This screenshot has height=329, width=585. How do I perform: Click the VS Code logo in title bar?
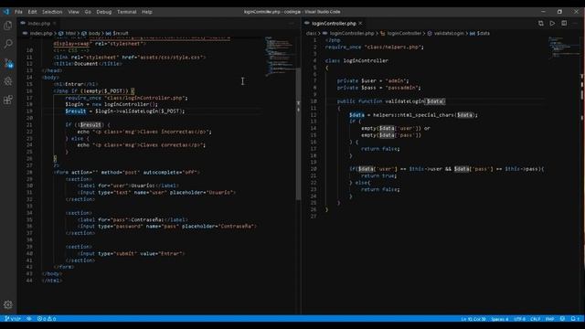coord(6,12)
